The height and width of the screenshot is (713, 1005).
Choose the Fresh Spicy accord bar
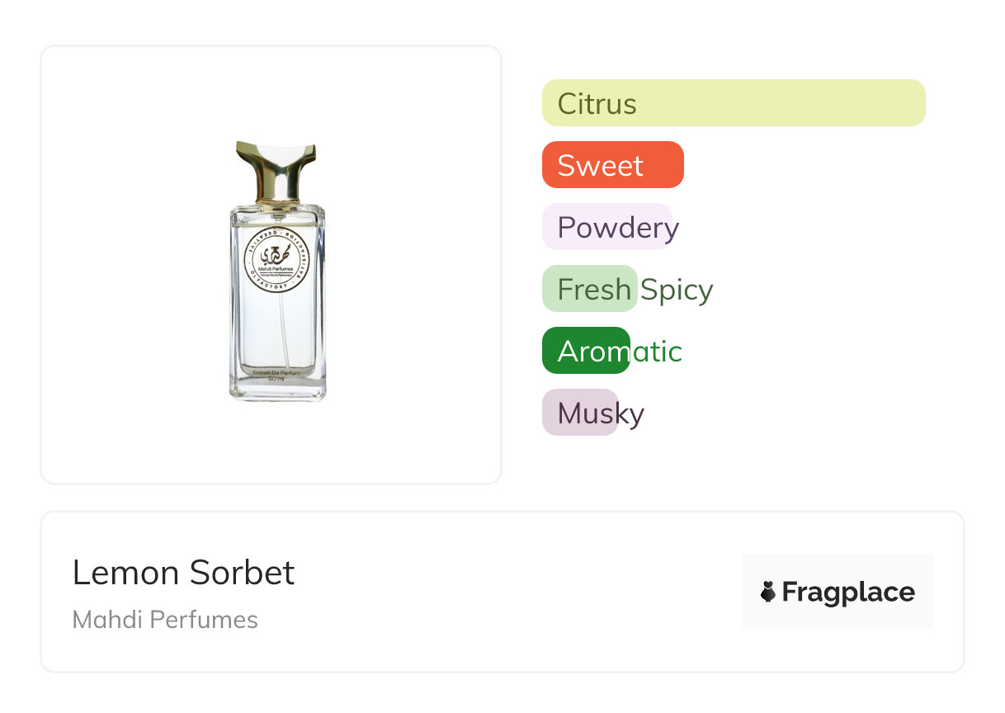(589, 289)
